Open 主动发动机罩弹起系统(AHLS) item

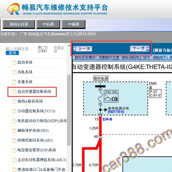[42, 160]
